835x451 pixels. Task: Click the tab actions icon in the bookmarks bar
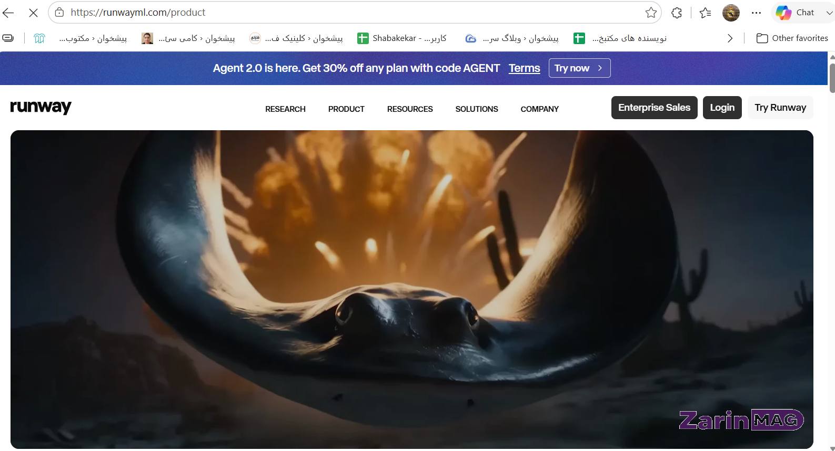click(8, 38)
